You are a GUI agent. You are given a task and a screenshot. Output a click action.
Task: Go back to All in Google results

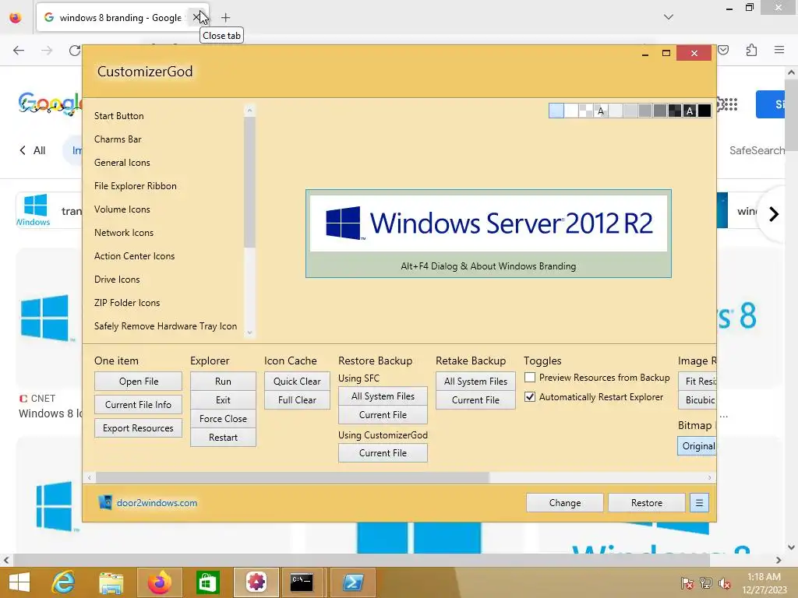(x=33, y=150)
